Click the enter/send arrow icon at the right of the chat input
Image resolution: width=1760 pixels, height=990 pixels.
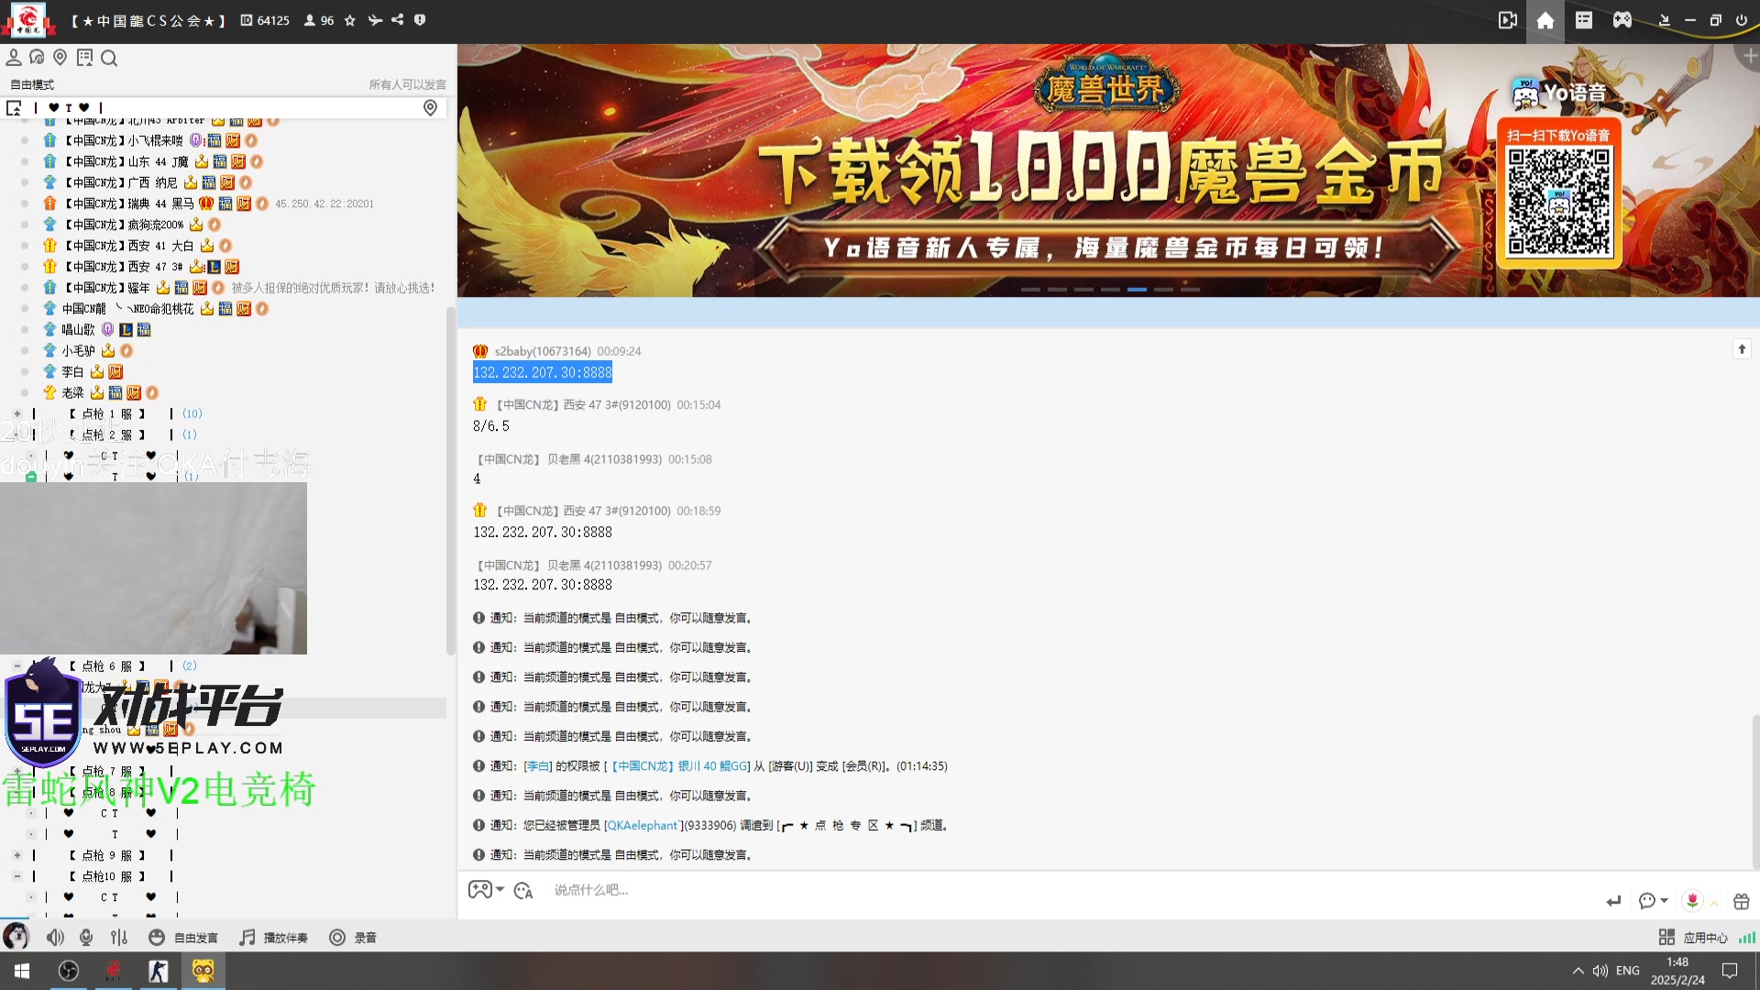pos(1613,901)
